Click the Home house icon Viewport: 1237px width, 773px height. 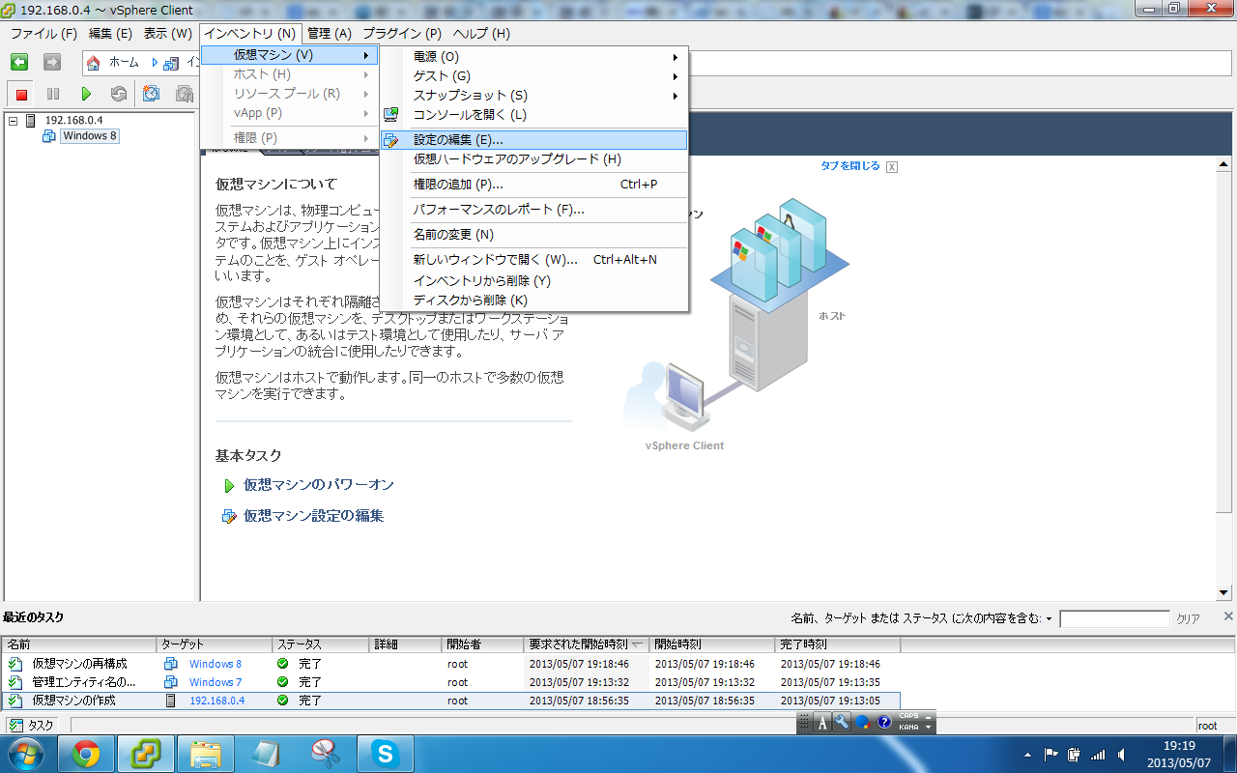(x=94, y=64)
